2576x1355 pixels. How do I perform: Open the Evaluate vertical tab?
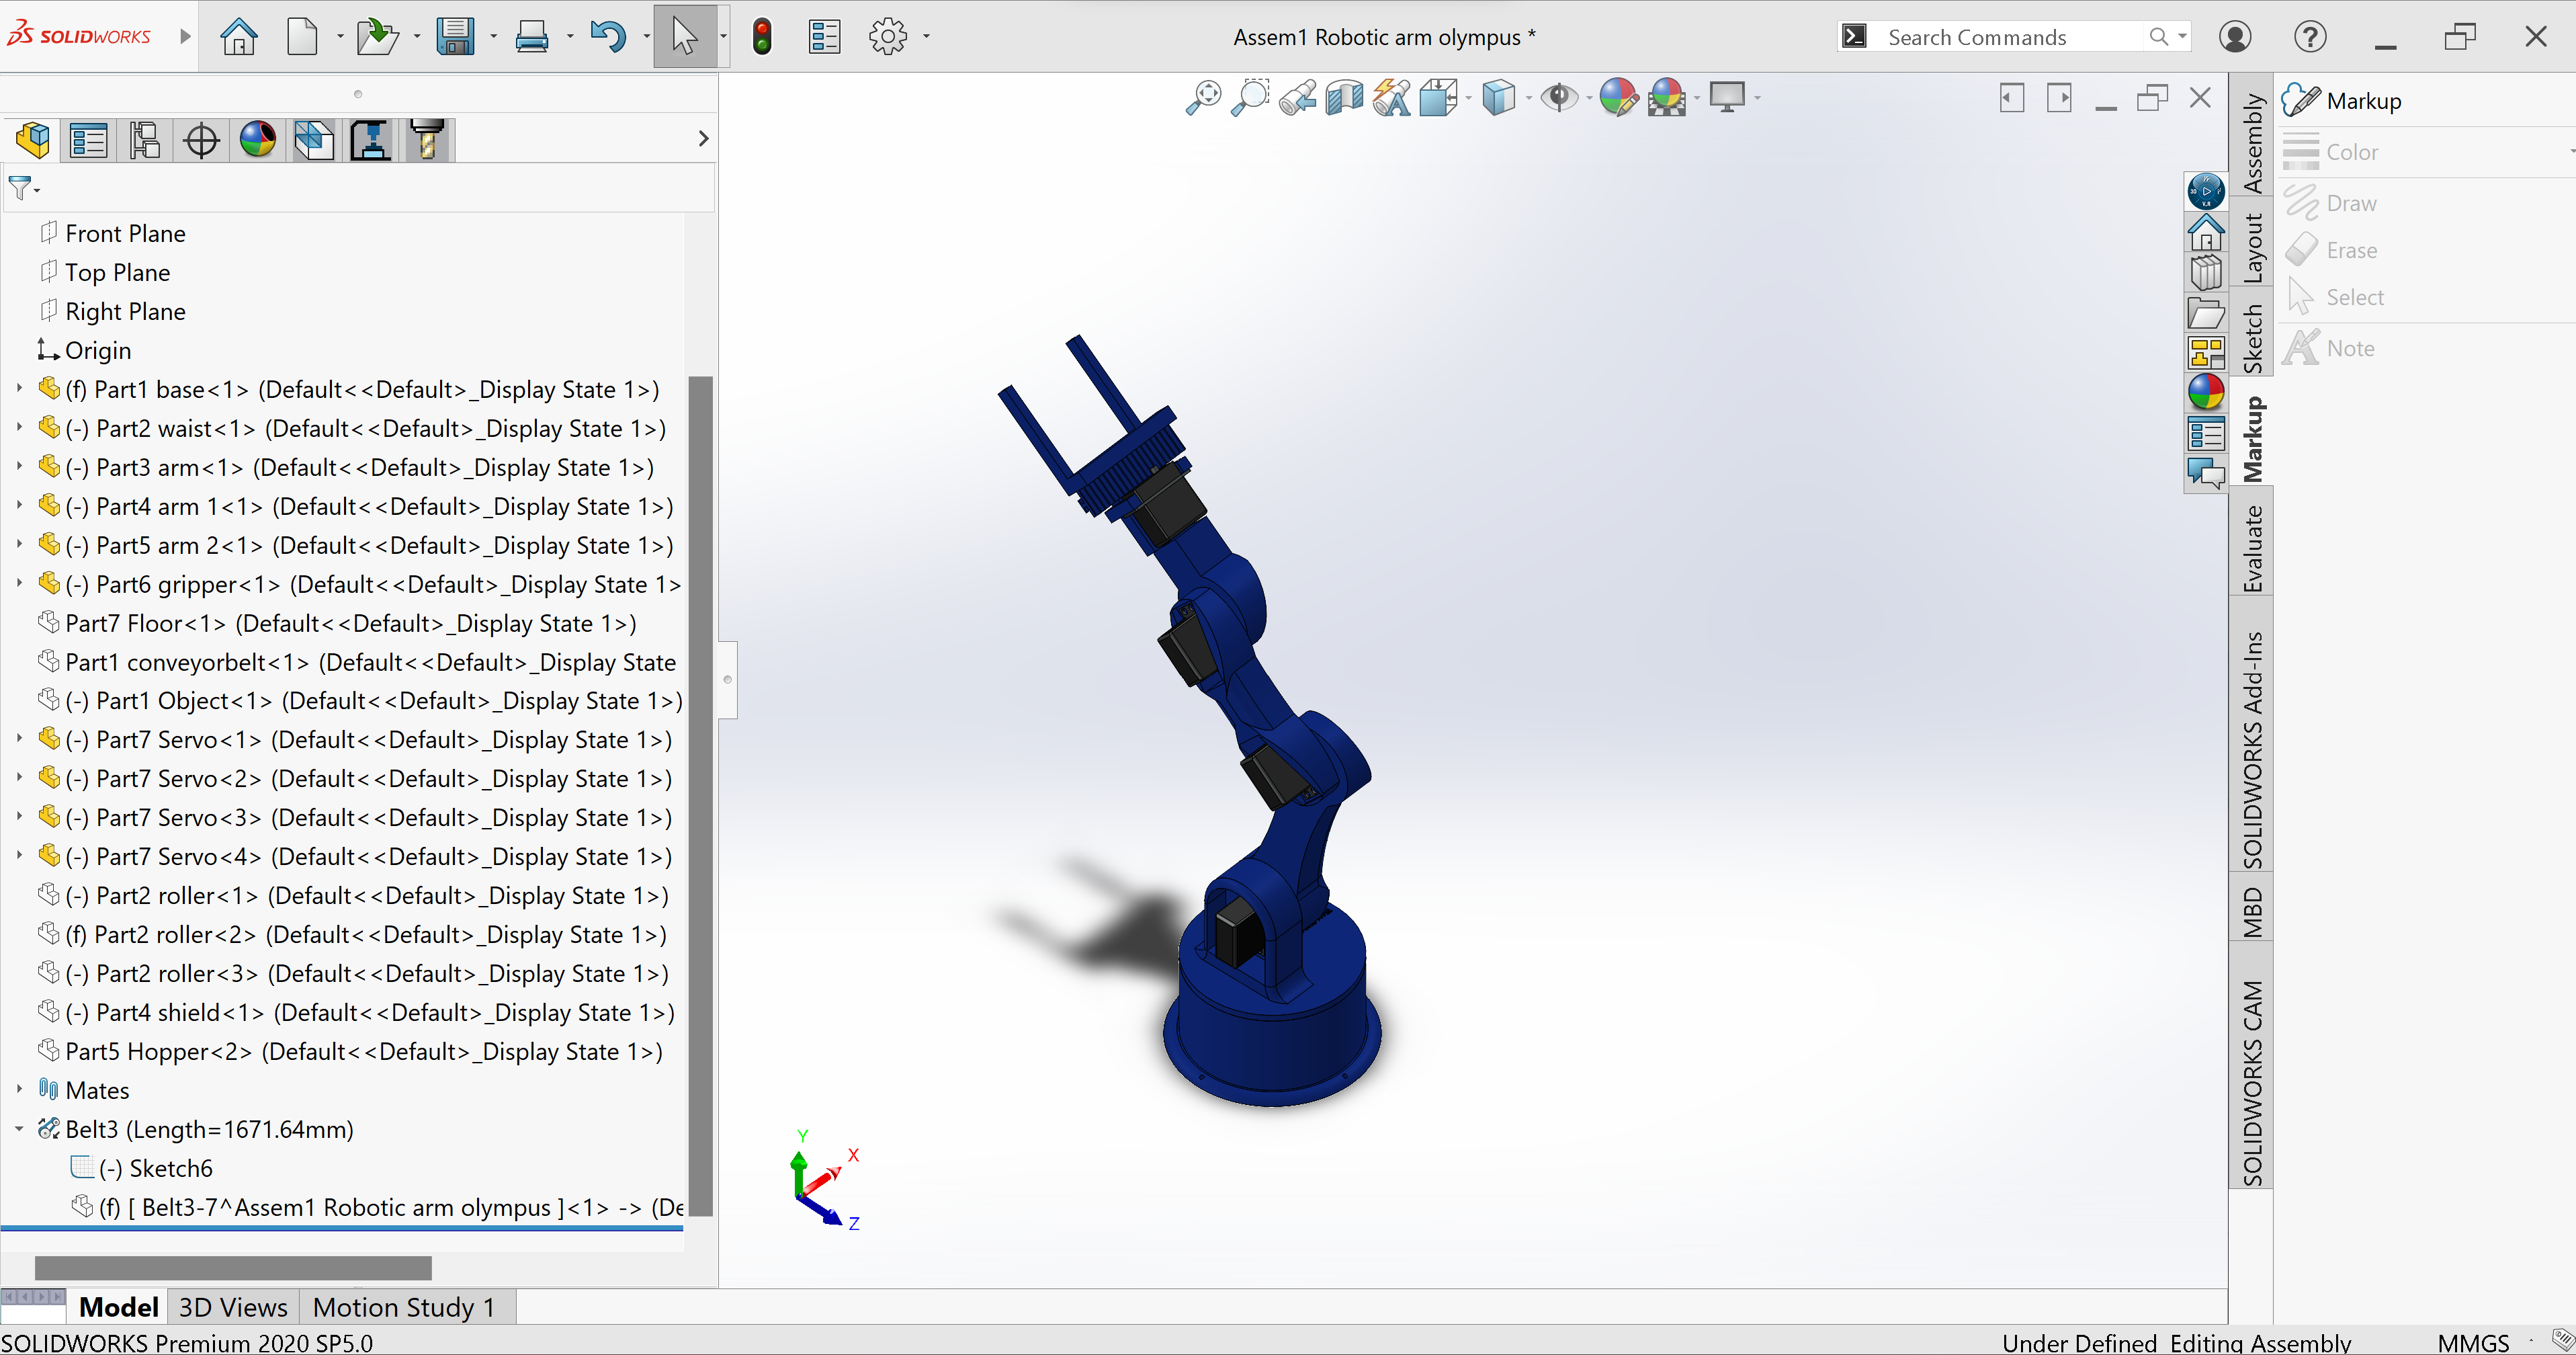2252,547
